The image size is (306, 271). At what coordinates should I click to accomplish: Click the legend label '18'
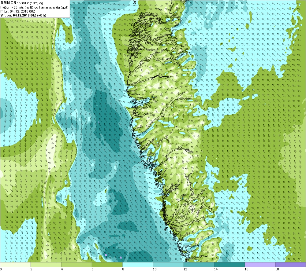tap(277, 269)
